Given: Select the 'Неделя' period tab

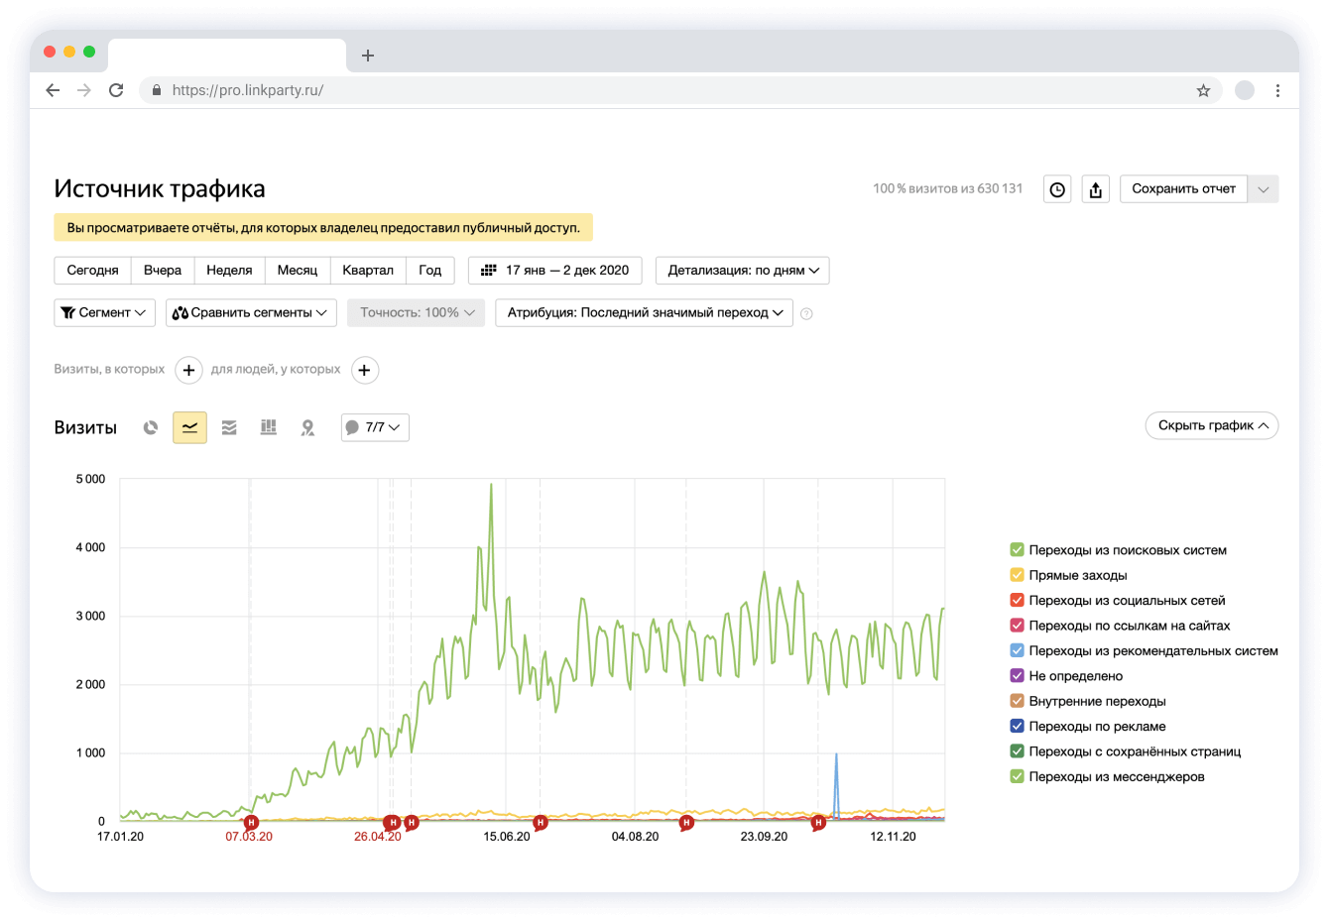Looking at the screenshot, I should click(229, 271).
